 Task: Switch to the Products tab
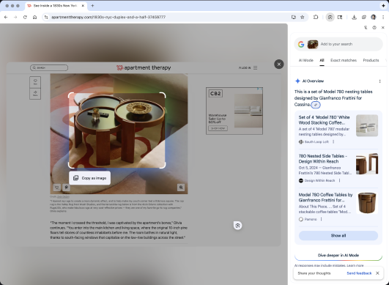(x=371, y=60)
